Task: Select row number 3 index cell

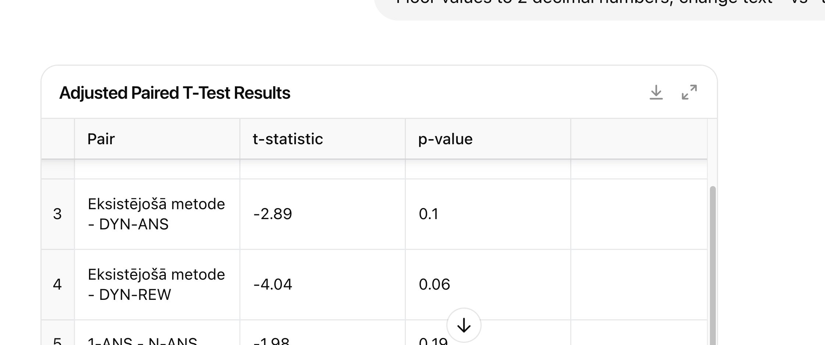Action: (x=58, y=214)
